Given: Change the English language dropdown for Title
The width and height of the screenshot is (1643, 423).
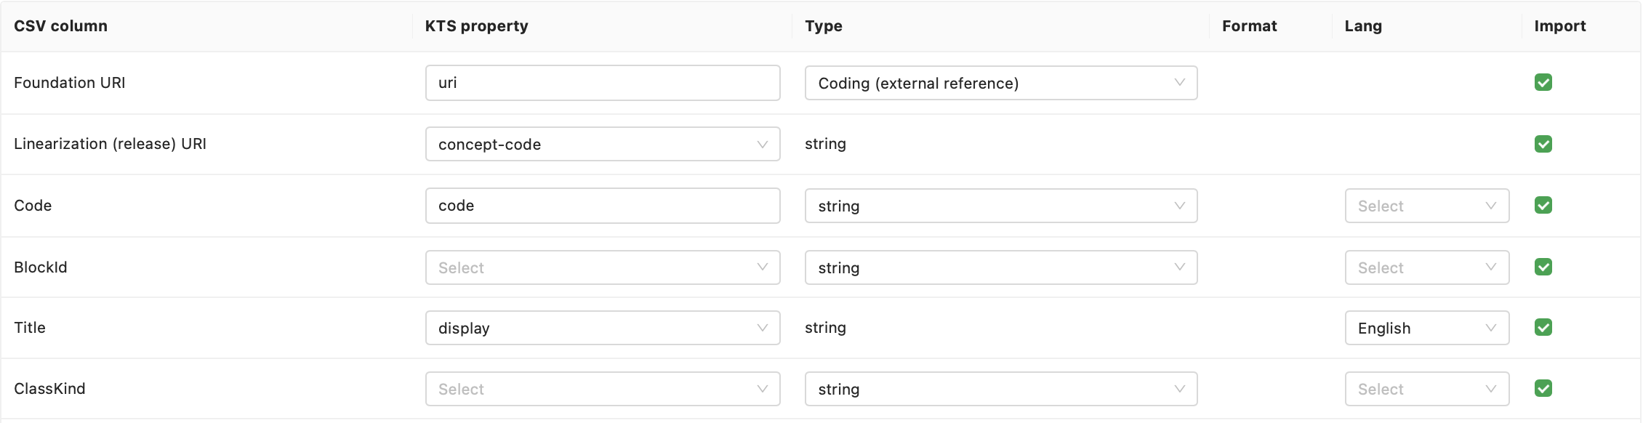Looking at the screenshot, I should click(x=1426, y=328).
